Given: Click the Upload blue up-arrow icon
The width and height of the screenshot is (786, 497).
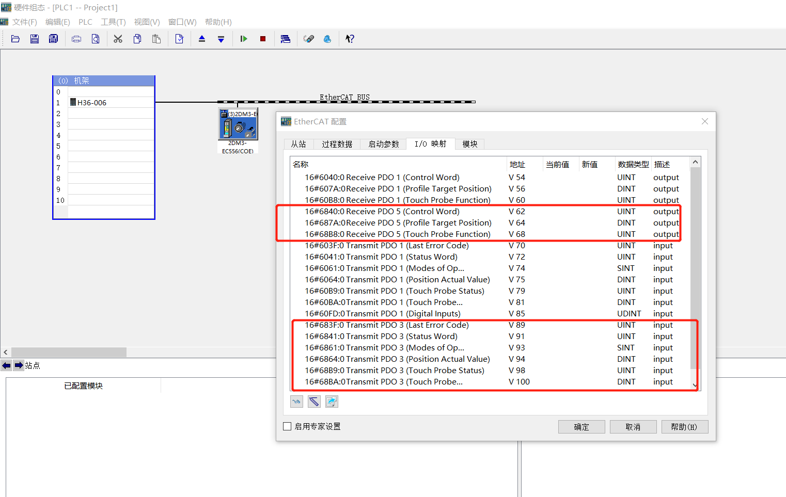Looking at the screenshot, I should (x=202, y=39).
